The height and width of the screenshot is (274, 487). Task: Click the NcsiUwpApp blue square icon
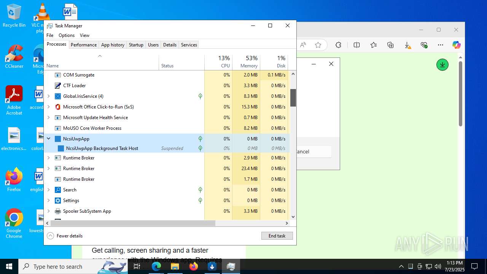tap(58, 139)
